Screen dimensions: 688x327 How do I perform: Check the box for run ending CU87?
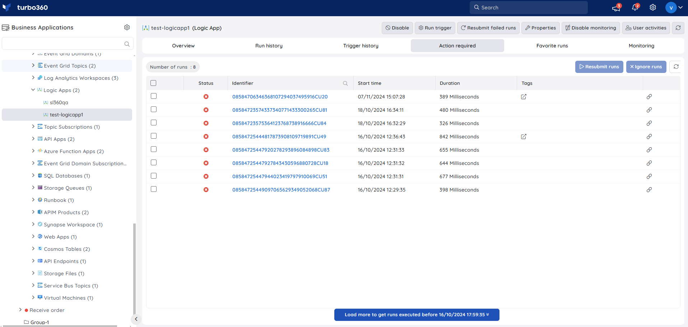154,189
